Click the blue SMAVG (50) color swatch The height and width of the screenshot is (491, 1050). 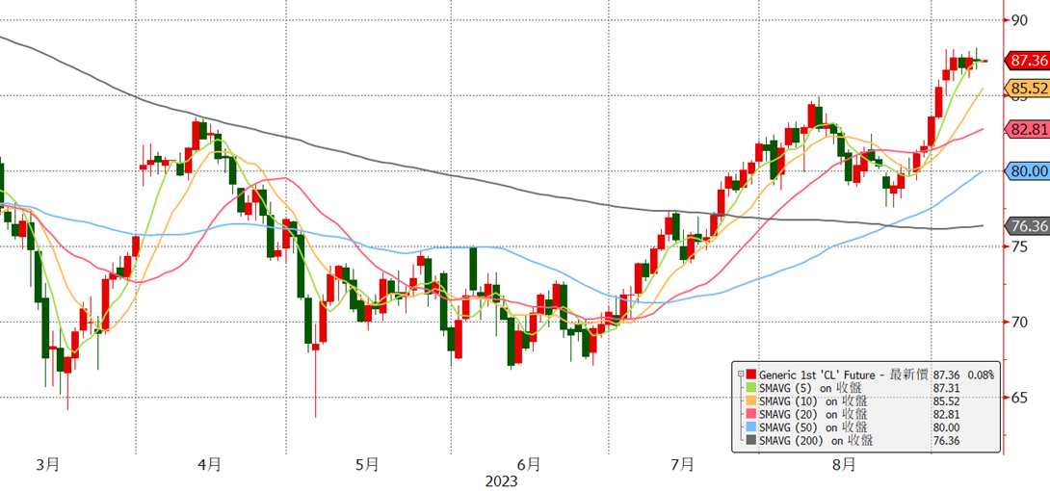tap(750, 427)
